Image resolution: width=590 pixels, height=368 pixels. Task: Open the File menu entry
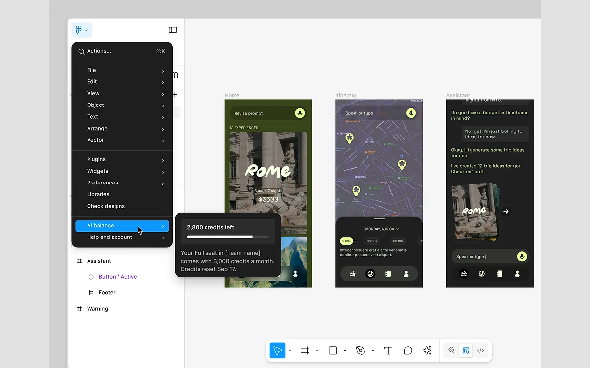(122, 70)
